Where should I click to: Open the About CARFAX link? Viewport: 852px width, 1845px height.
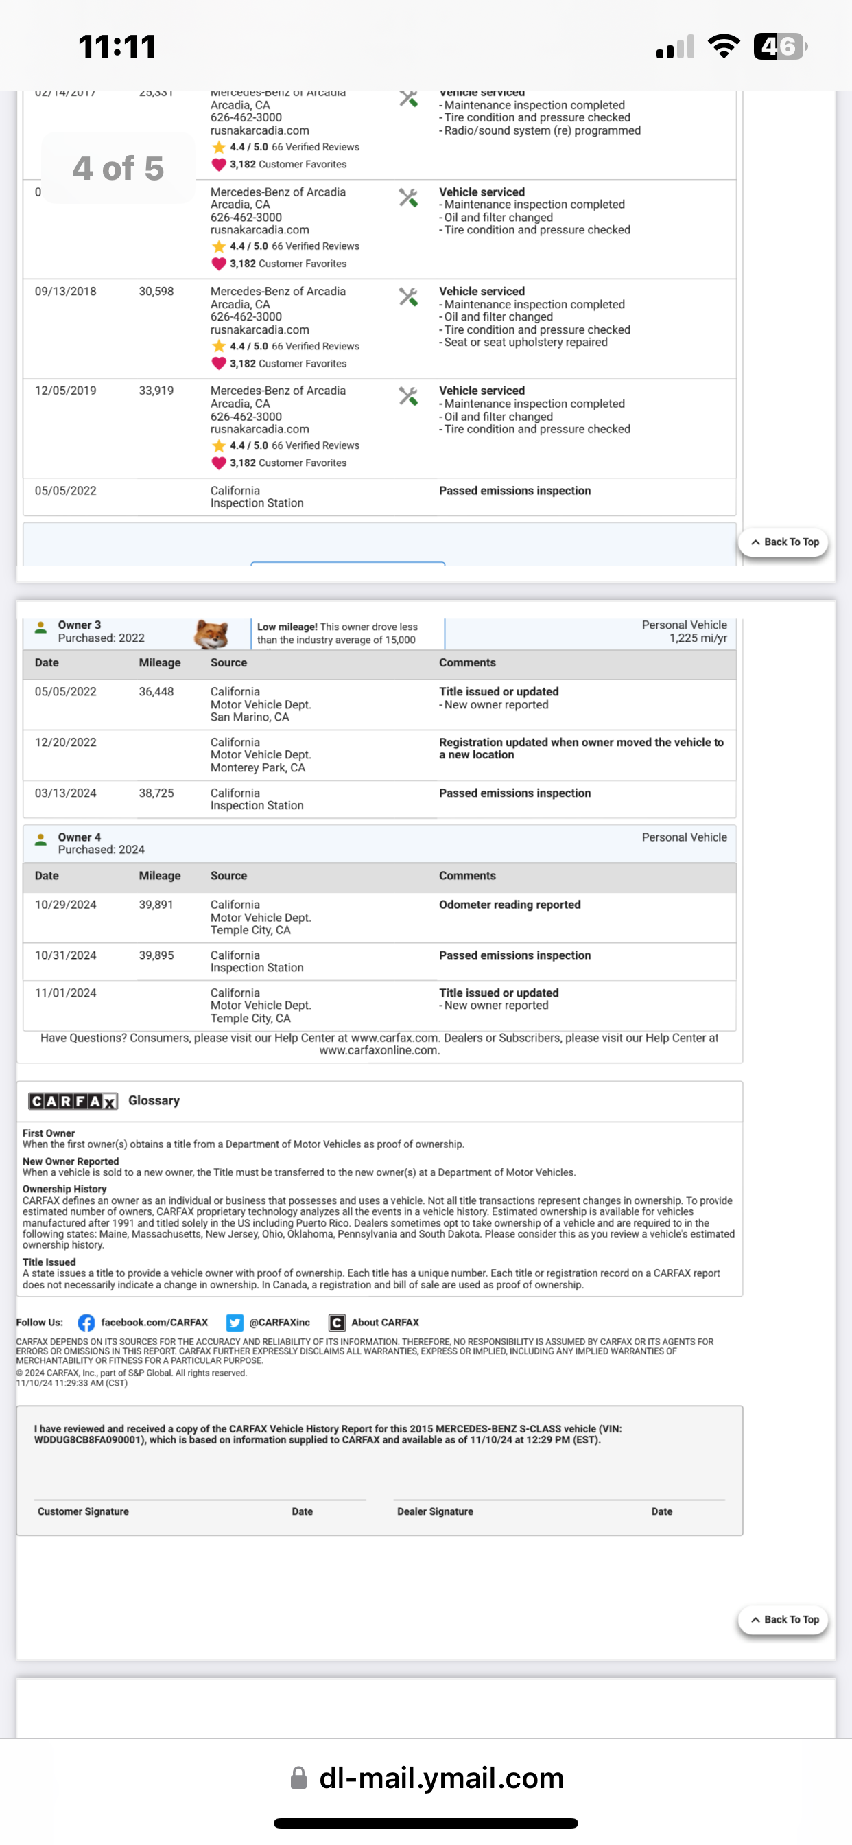click(x=386, y=1322)
